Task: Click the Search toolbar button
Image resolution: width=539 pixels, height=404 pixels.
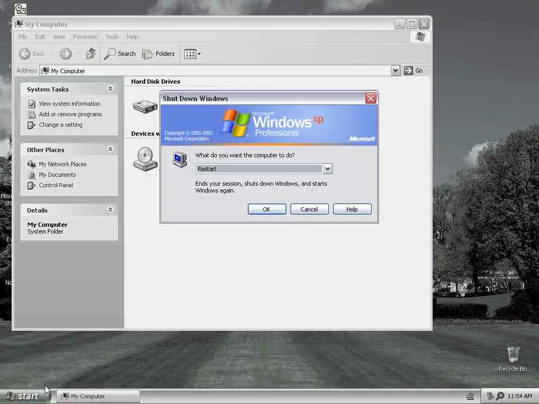Action: tap(120, 54)
